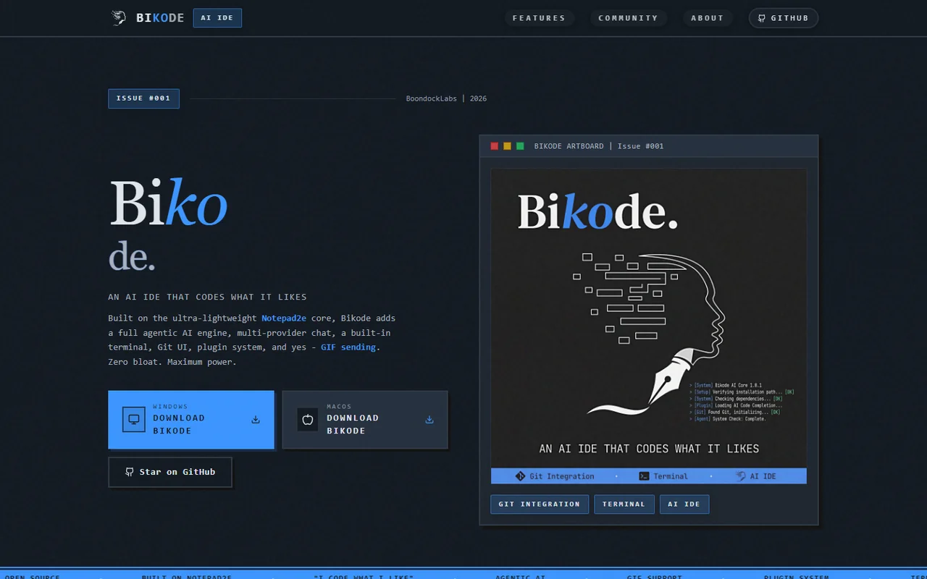Open the Features nav item
The image size is (927, 579).
pyautogui.click(x=539, y=18)
